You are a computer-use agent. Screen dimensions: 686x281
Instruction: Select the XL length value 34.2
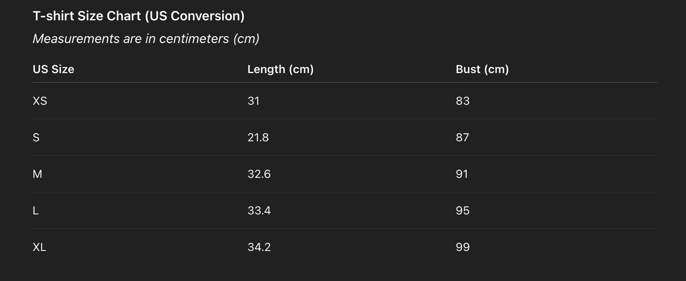[259, 247]
